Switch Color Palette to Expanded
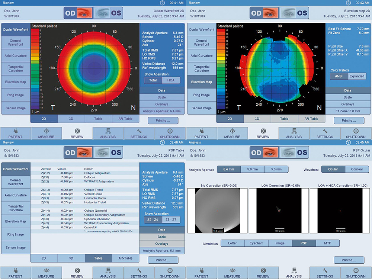The height and width of the screenshot is (279, 372). click(x=357, y=76)
